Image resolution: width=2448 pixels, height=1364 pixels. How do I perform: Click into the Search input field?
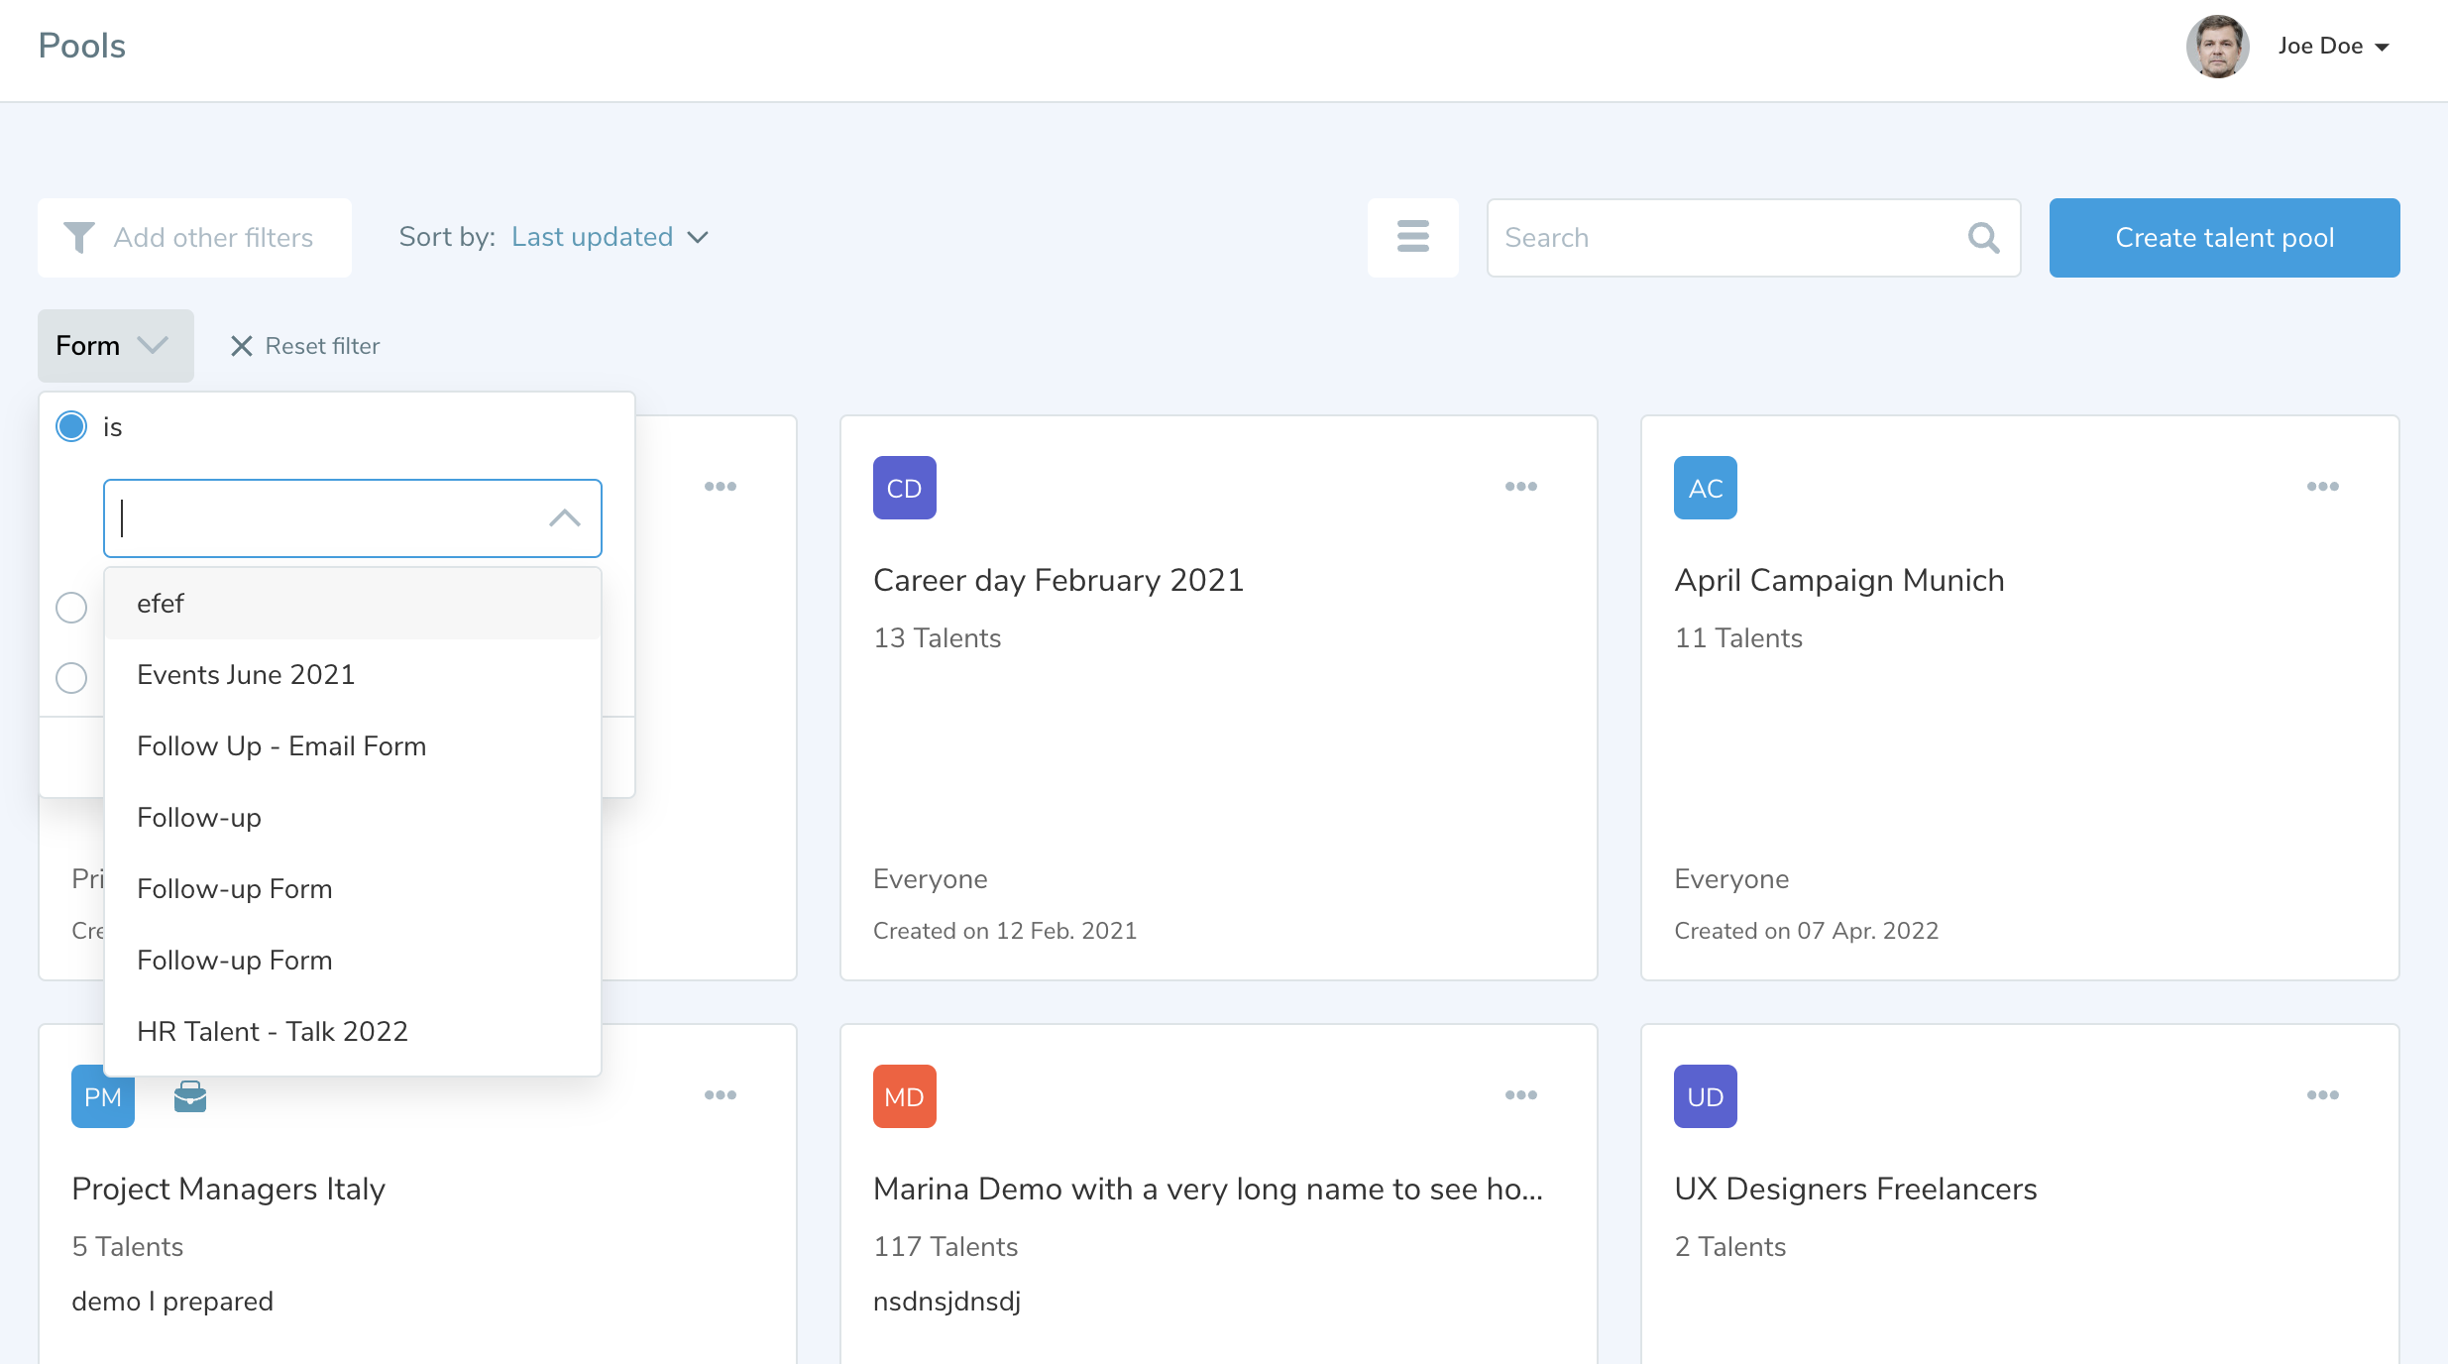click(1725, 238)
